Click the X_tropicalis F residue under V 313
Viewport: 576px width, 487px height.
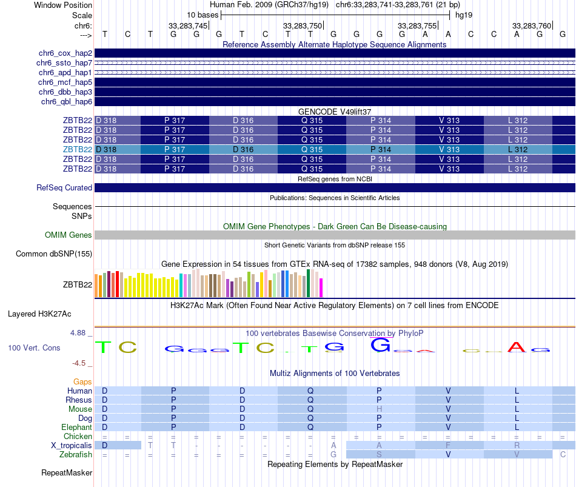point(448,446)
